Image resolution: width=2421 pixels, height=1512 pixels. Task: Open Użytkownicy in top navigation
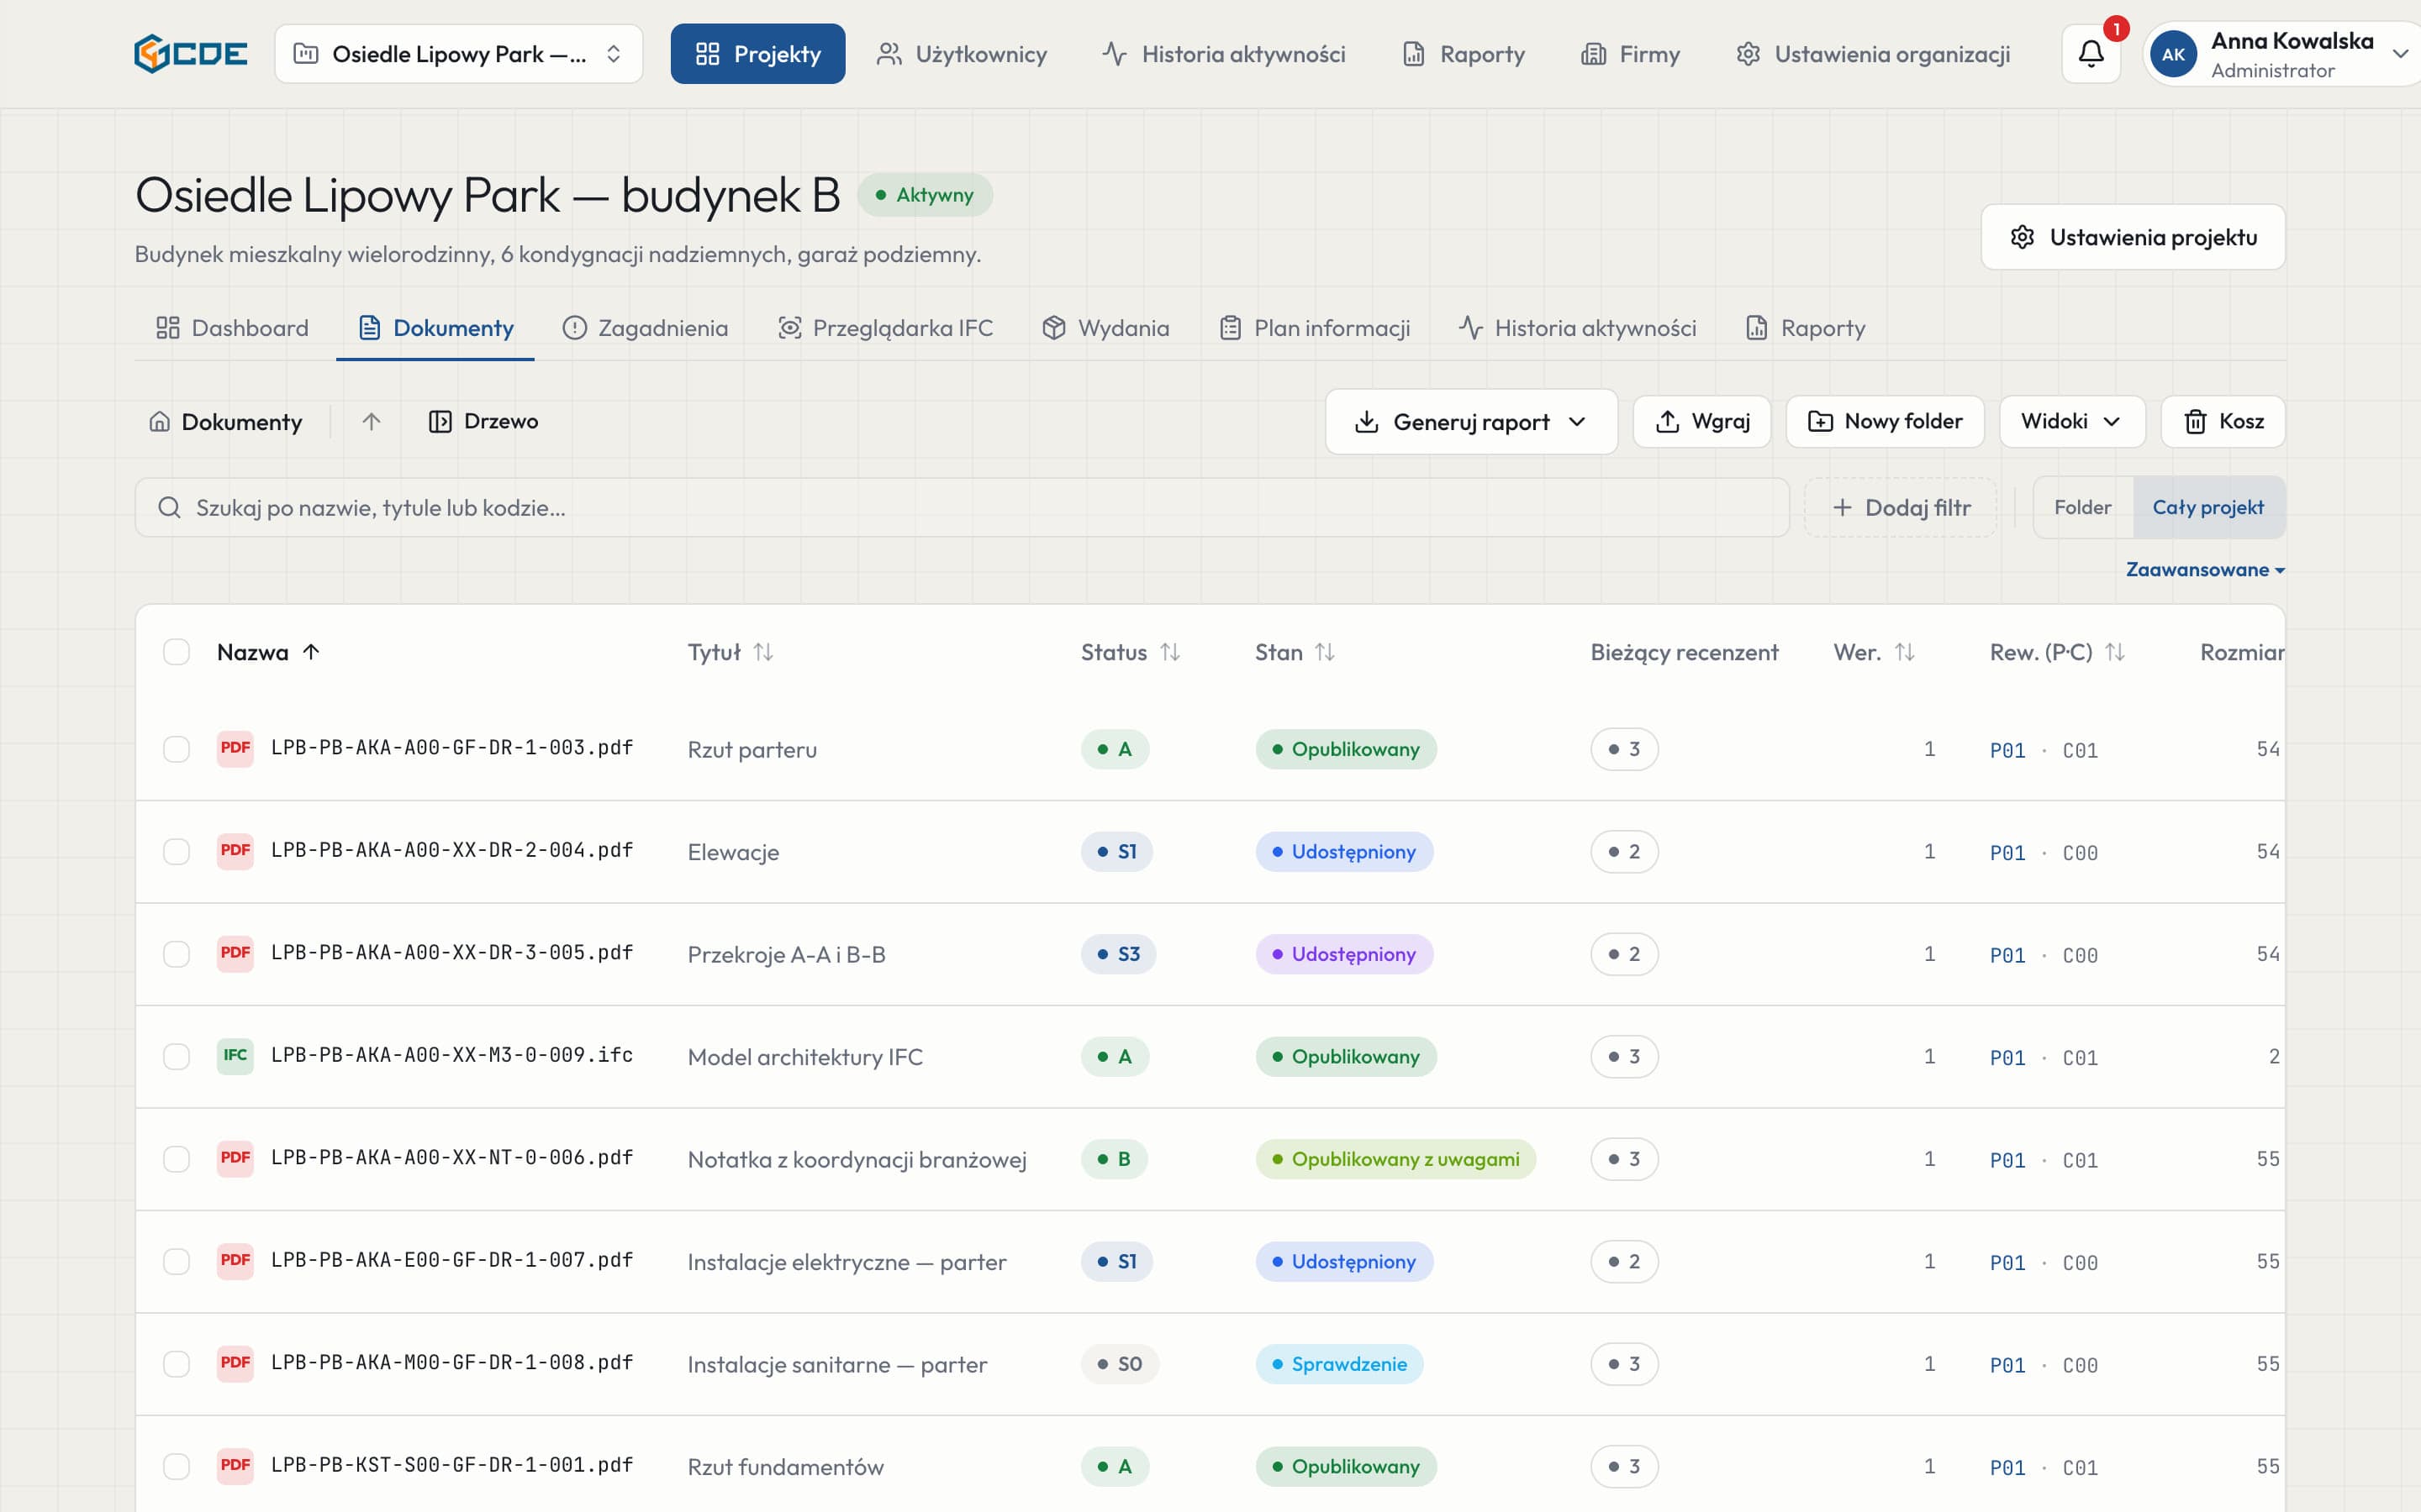[x=962, y=54]
